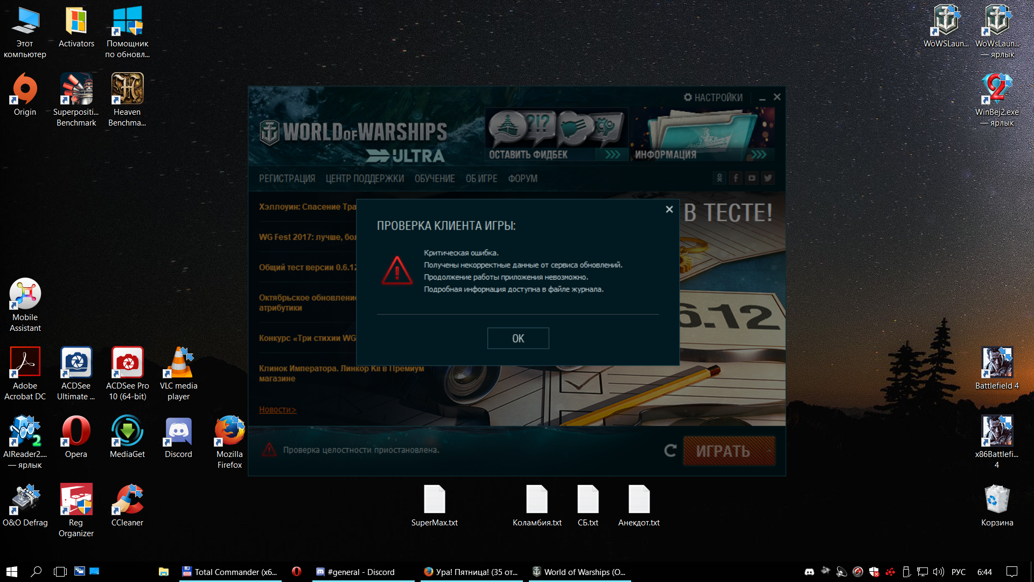The image size is (1034, 582).
Task: Open the Odnoklassniki social icon in launcher
Action: click(x=719, y=178)
